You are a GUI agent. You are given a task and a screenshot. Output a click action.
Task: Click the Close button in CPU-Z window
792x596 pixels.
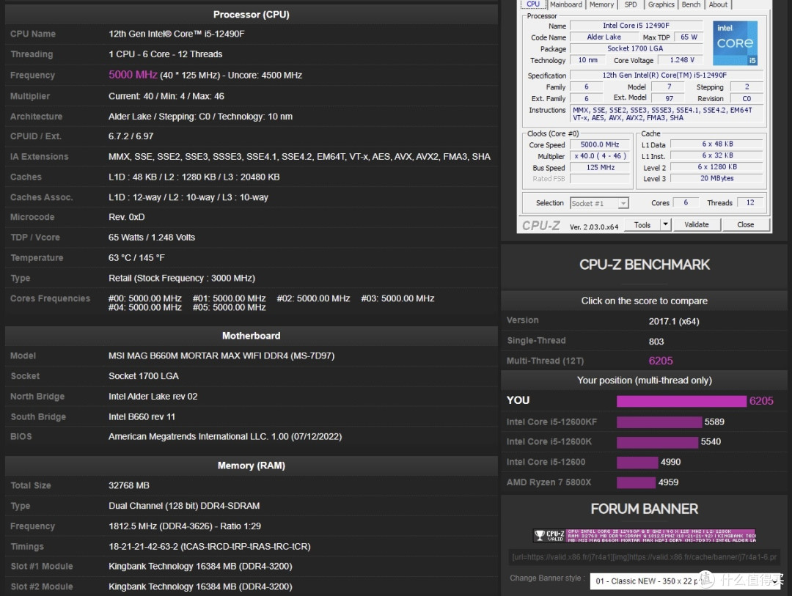pyautogui.click(x=745, y=224)
